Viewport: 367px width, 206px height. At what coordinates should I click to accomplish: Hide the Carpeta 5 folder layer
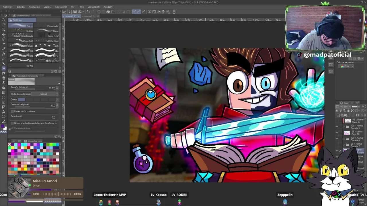[337, 127]
